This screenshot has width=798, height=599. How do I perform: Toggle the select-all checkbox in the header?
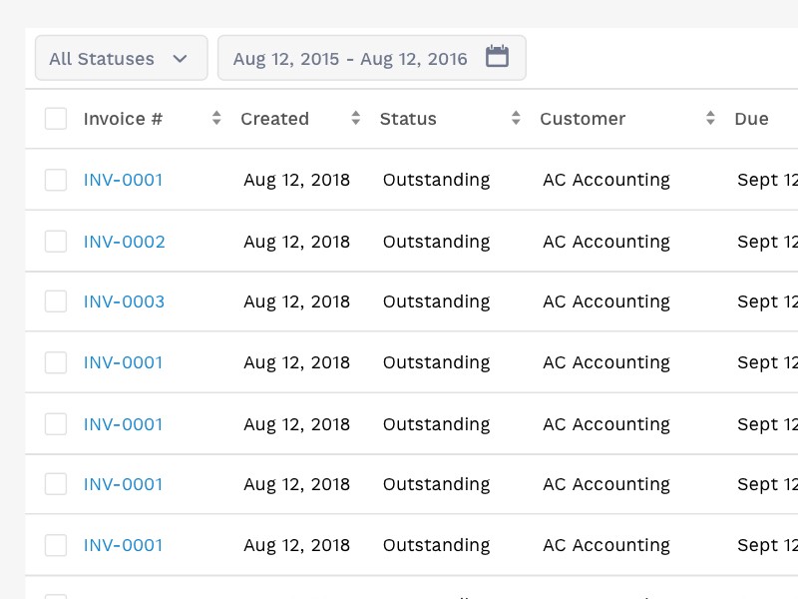point(56,118)
